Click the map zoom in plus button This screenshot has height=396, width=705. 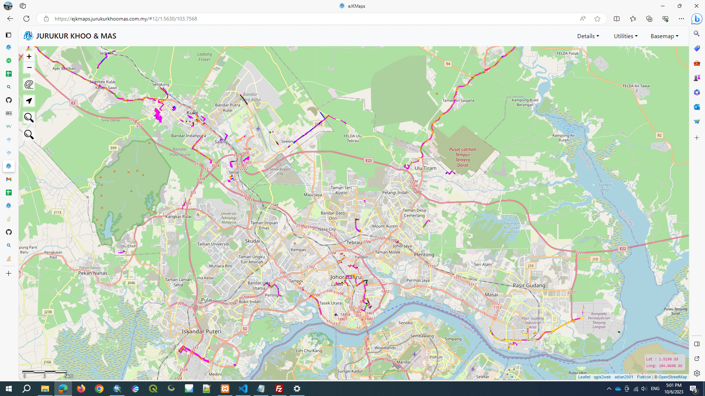[29, 56]
